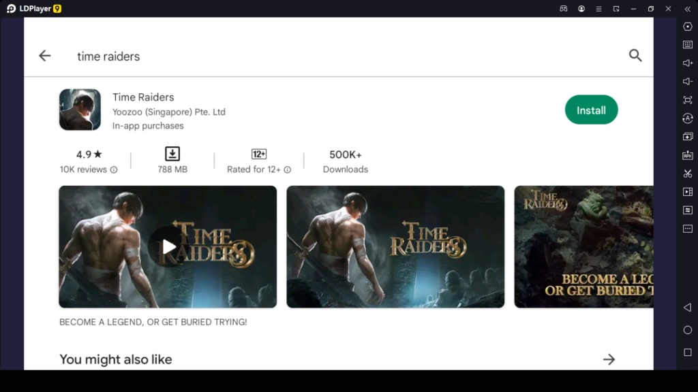
Task: Click the download size icon above 788 MB
Action: (x=172, y=154)
